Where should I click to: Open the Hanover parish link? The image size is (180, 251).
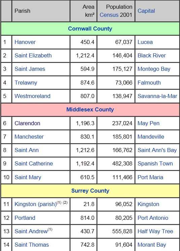click(25, 42)
